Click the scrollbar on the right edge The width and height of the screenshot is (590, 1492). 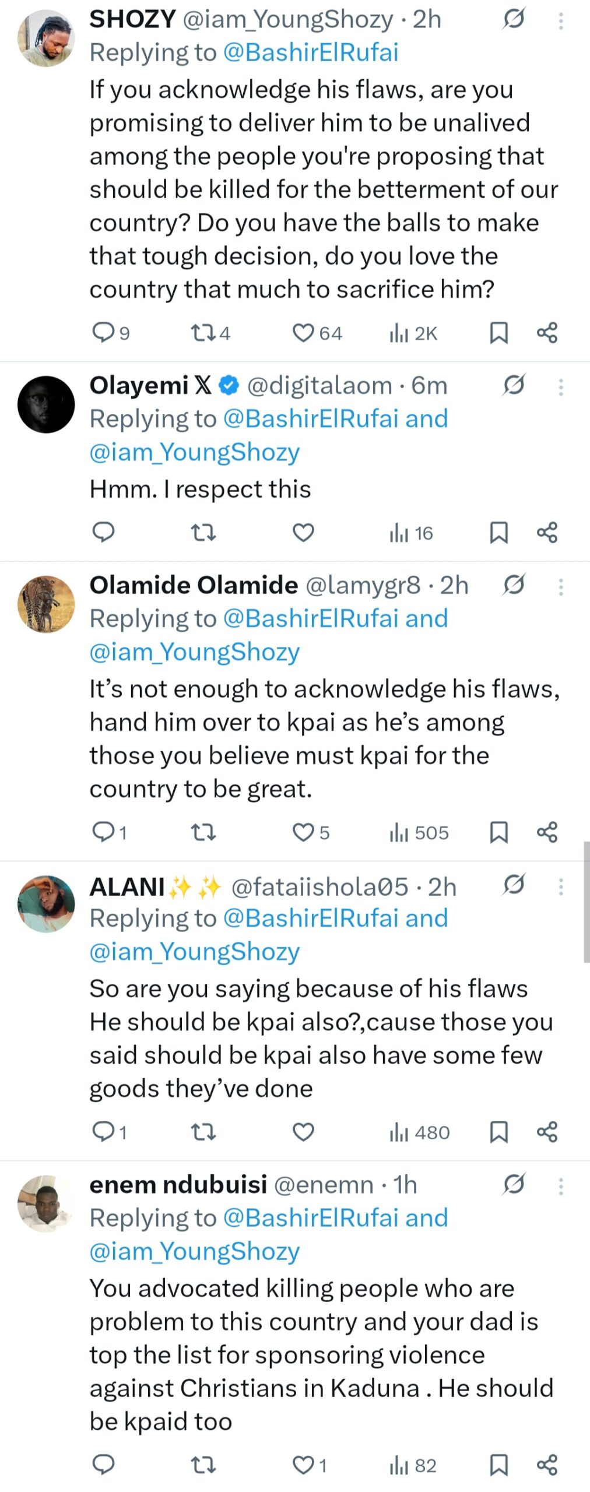click(x=587, y=903)
